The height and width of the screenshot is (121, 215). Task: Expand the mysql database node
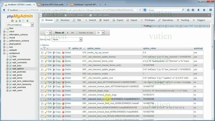coord(4,38)
